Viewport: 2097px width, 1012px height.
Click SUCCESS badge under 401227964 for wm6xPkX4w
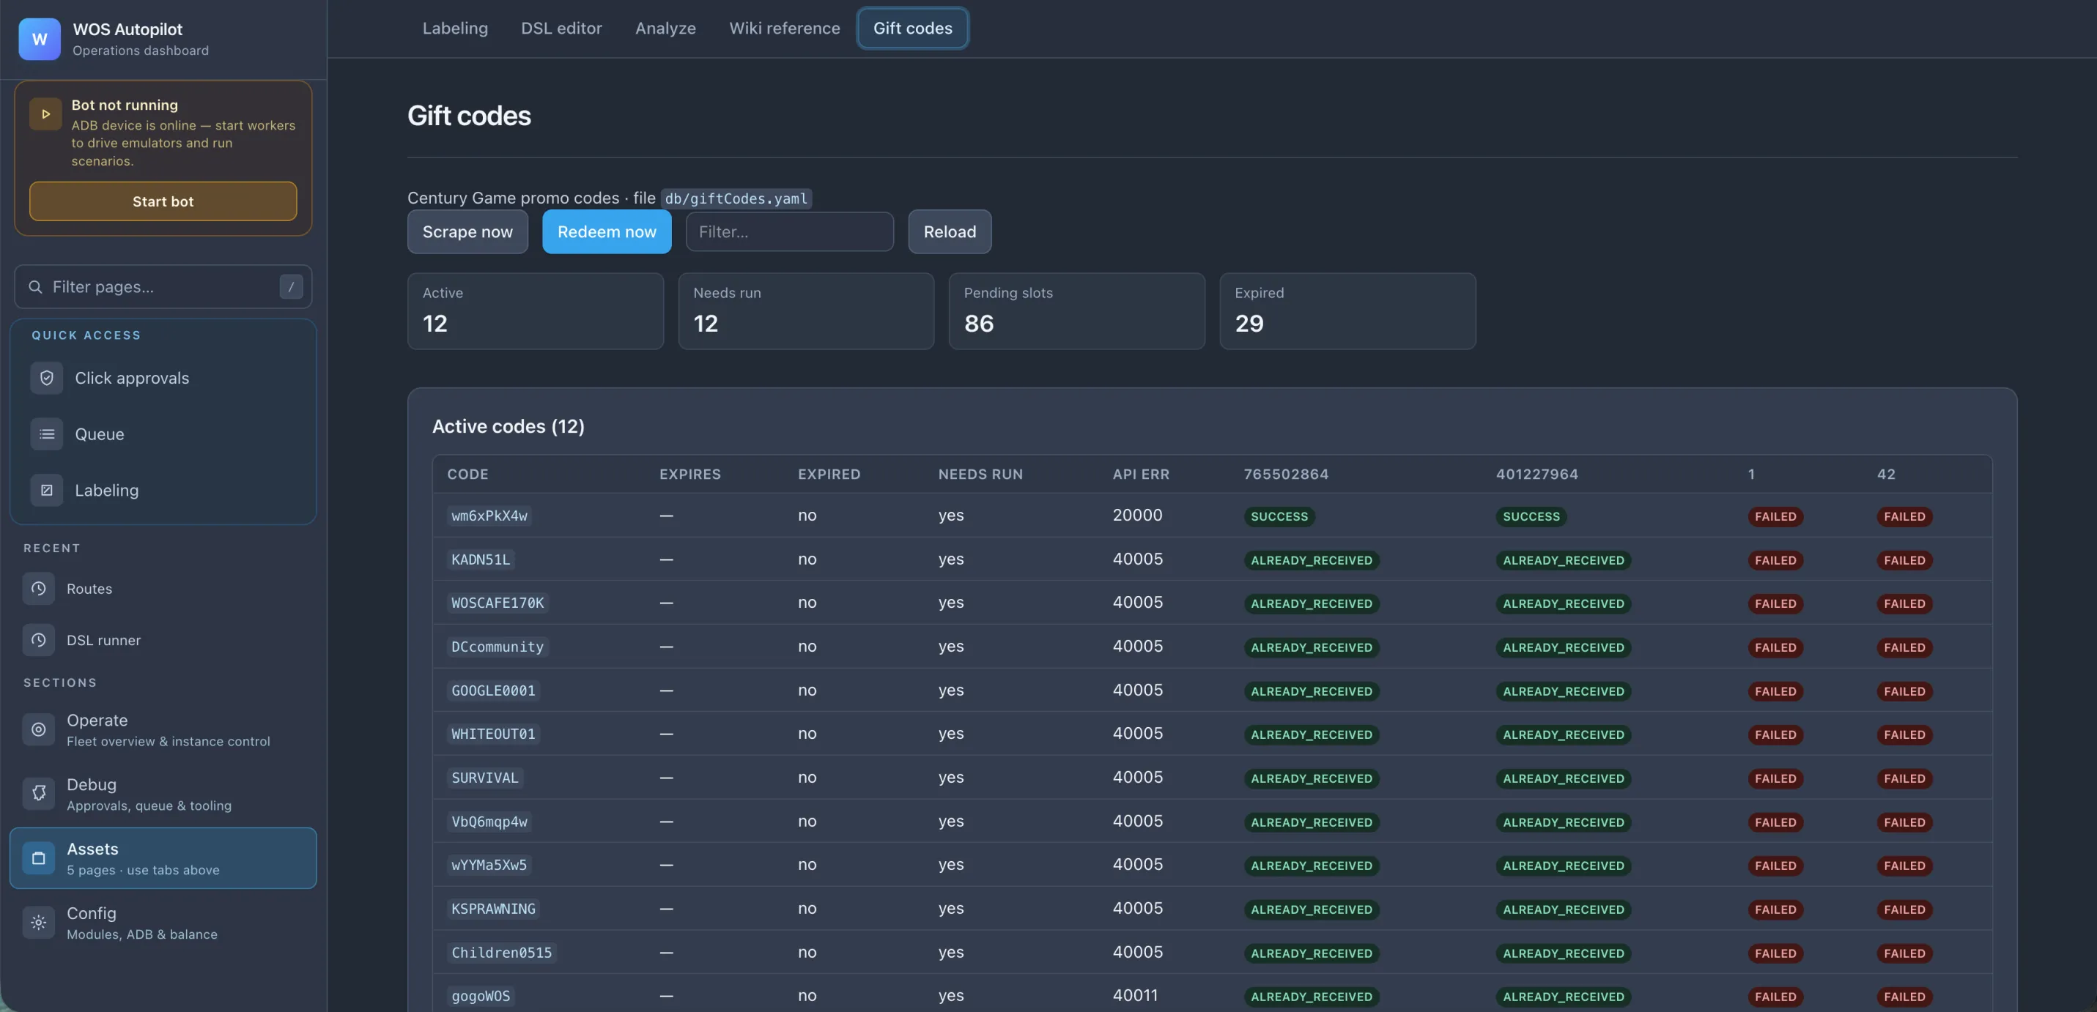(x=1531, y=516)
